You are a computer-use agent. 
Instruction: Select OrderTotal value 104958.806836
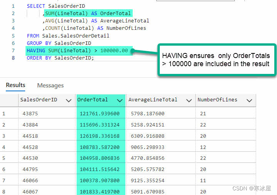(100, 158)
